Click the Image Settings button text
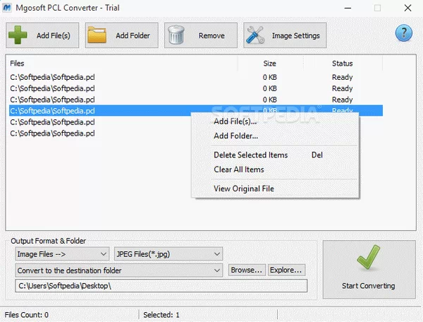This screenshot has width=423, height=322. point(295,35)
